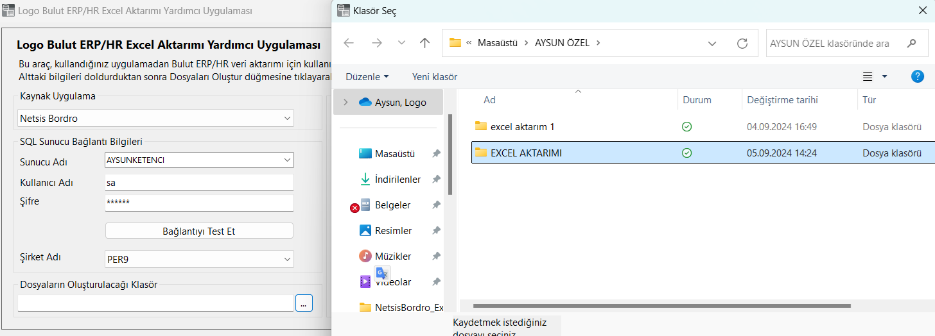The width and height of the screenshot is (935, 336).
Task: Click Yeni klasör in the toolbar
Action: 435,77
